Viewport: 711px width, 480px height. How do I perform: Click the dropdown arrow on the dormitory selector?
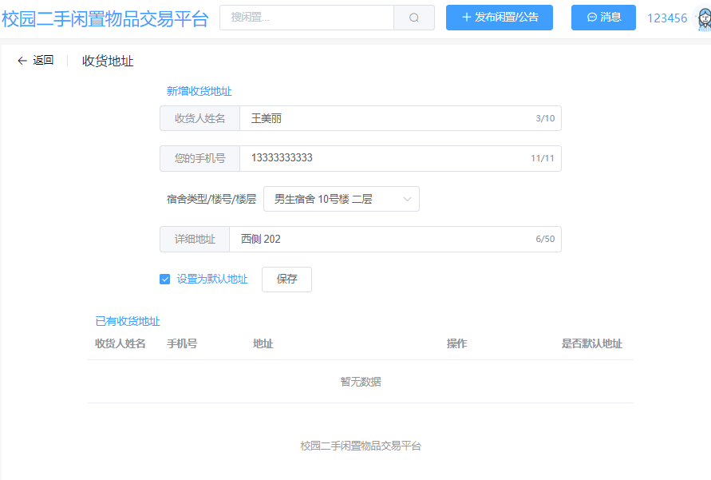(409, 198)
